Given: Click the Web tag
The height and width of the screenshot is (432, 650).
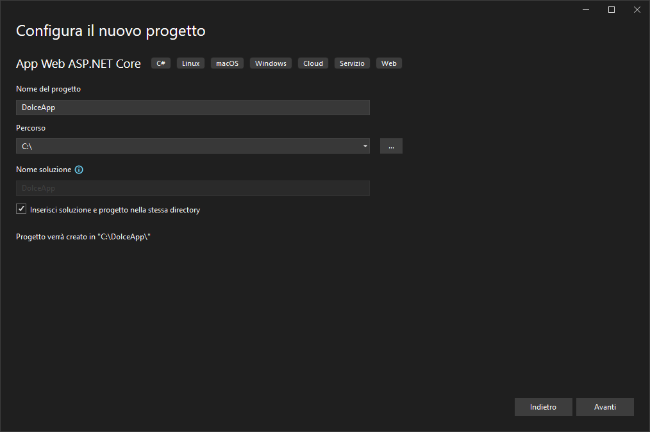Looking at the screenshot, I should click(389, 63).
